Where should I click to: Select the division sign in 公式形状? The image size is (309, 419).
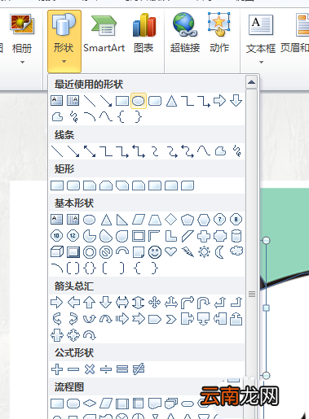point(106,369)
